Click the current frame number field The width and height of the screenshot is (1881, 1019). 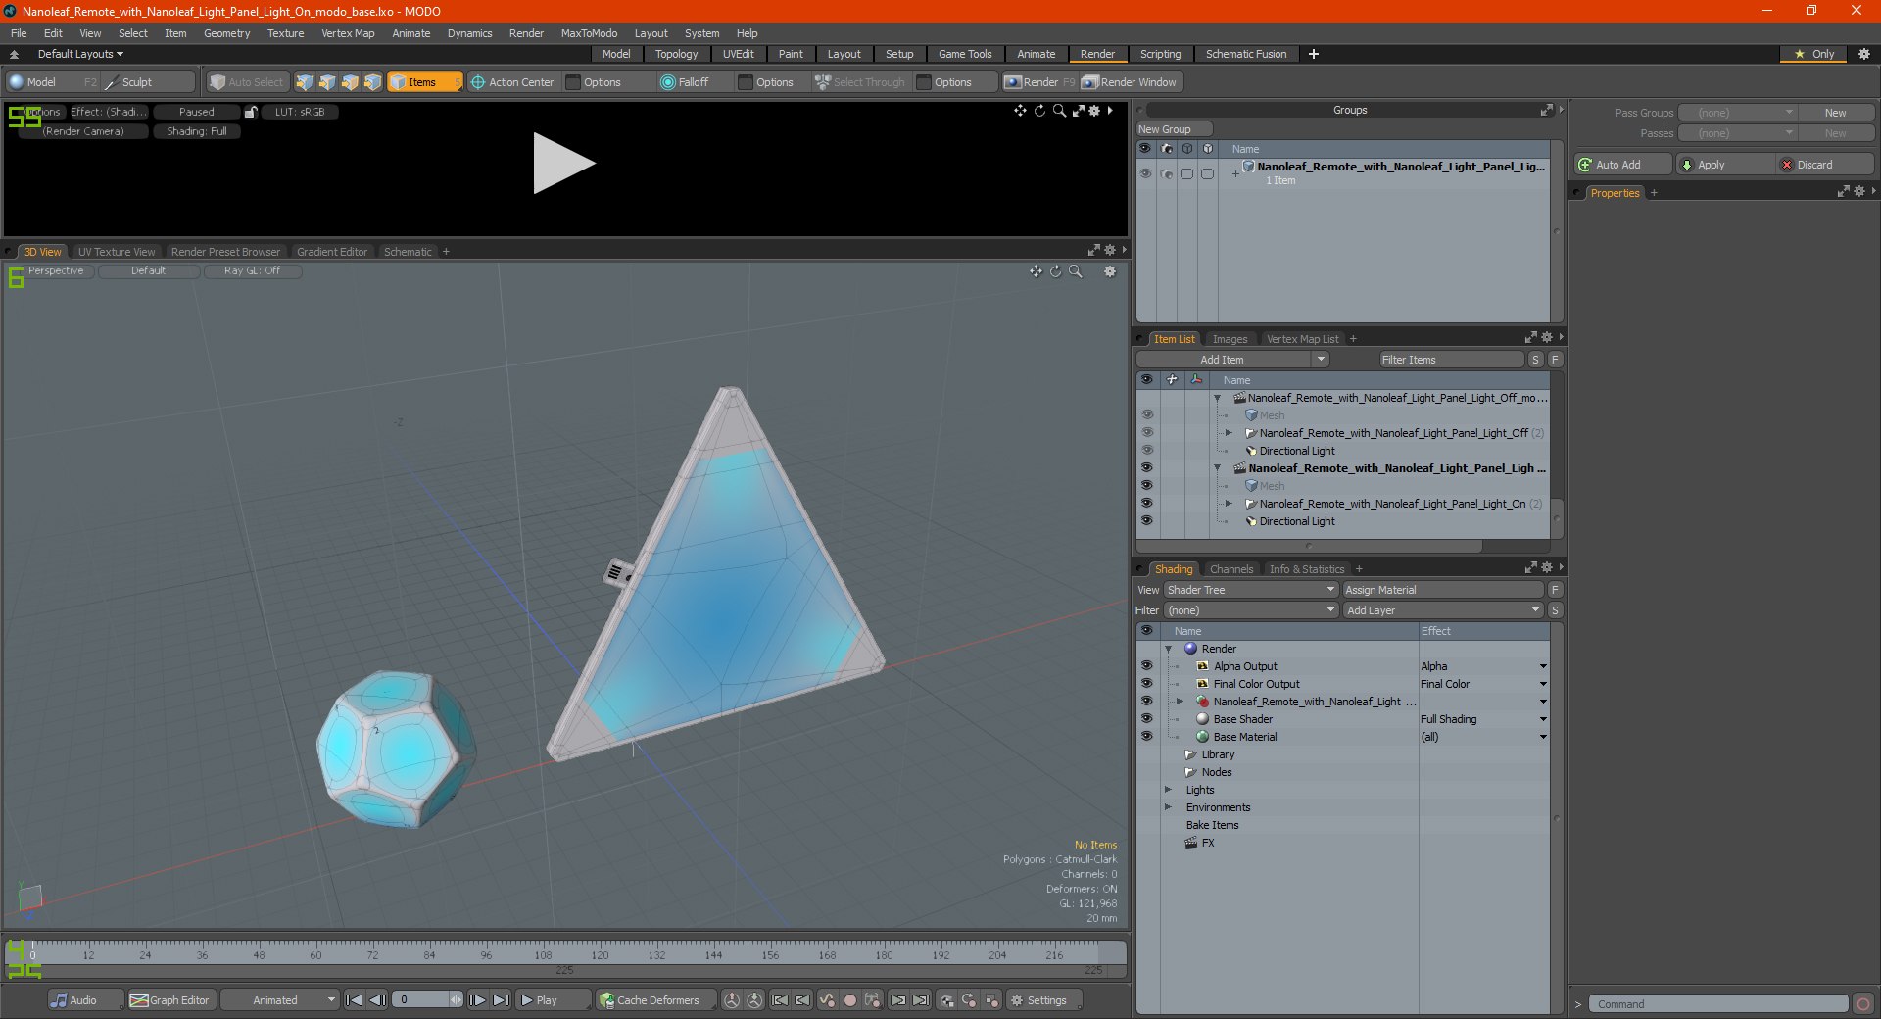[419, 1000]
